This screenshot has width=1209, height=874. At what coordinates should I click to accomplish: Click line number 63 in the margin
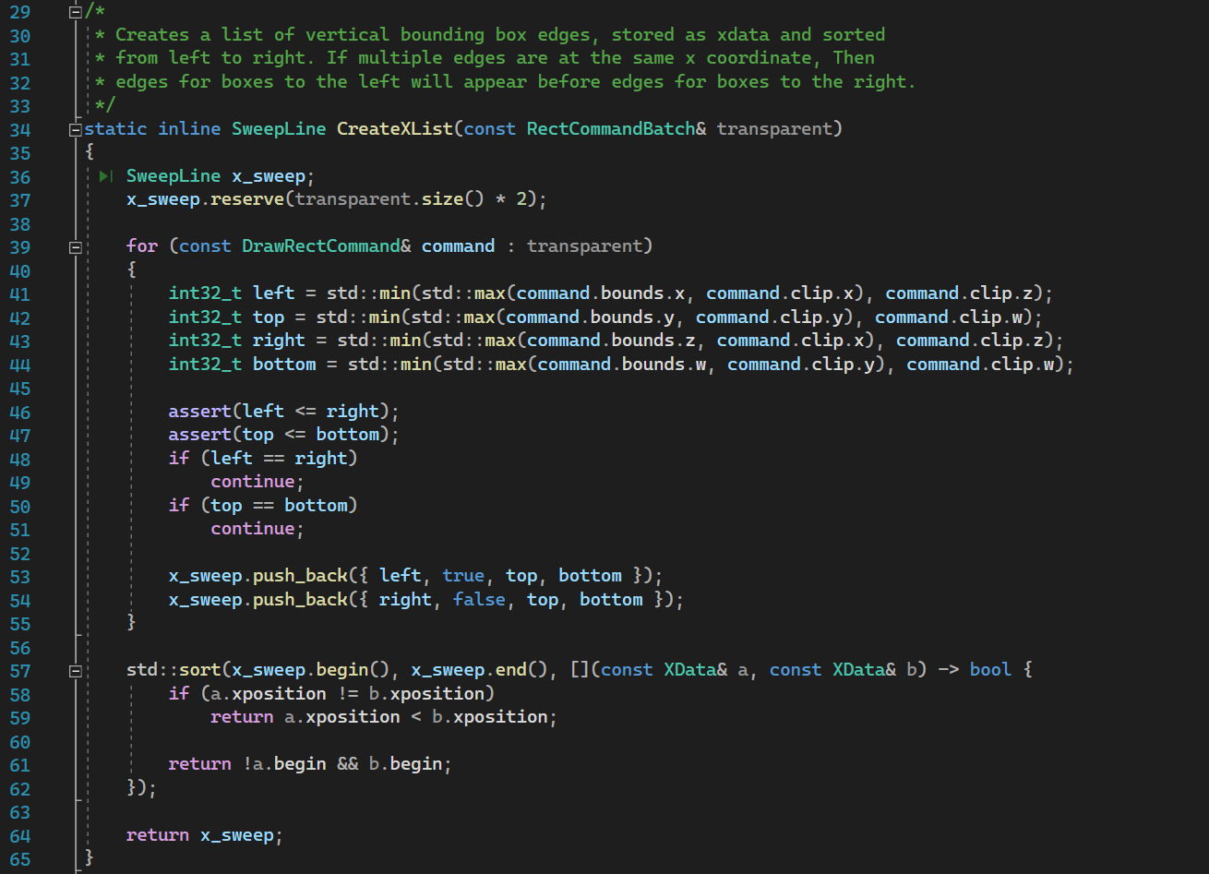pos(19,812)
